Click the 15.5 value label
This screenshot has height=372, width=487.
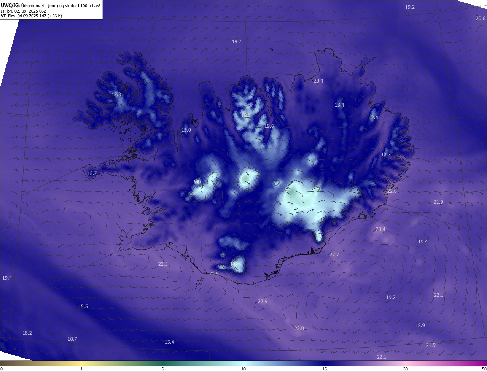83,306
